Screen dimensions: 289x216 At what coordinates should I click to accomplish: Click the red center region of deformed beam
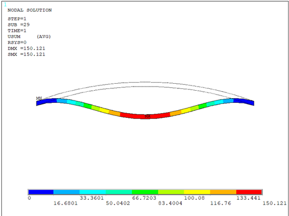(145, 116)
